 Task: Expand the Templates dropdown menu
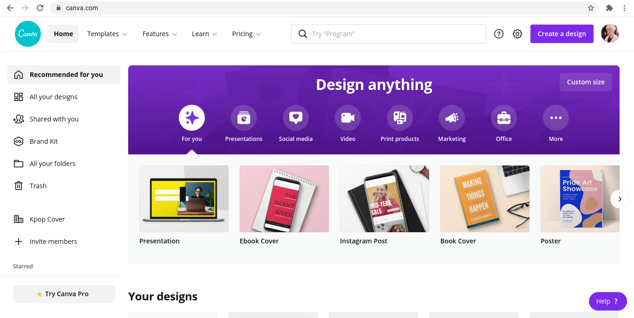[107, 34]
